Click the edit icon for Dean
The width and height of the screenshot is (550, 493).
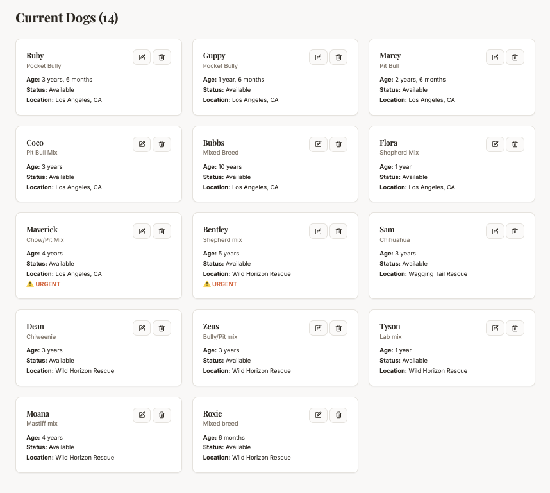[x=142, y=328]
